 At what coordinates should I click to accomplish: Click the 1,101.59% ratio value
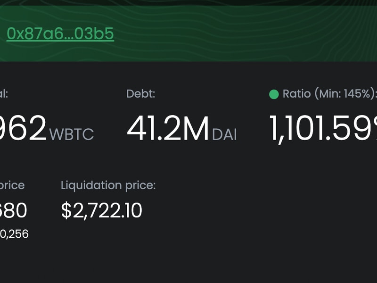323,129
